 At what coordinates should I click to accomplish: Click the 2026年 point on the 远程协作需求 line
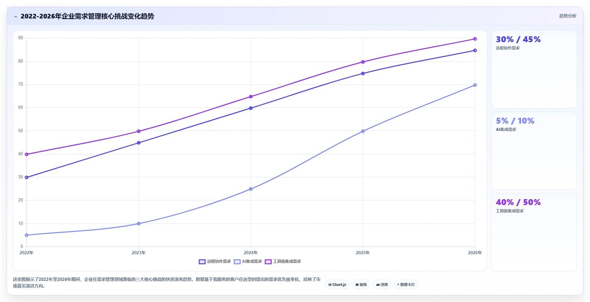[x=475, y=50]
